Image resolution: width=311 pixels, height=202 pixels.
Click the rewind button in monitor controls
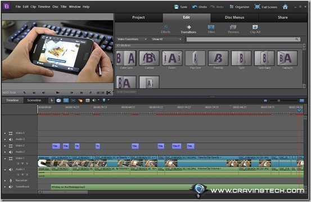(x=34, y=93)
